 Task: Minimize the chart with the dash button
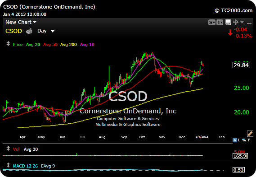click(x=249, y=23)
